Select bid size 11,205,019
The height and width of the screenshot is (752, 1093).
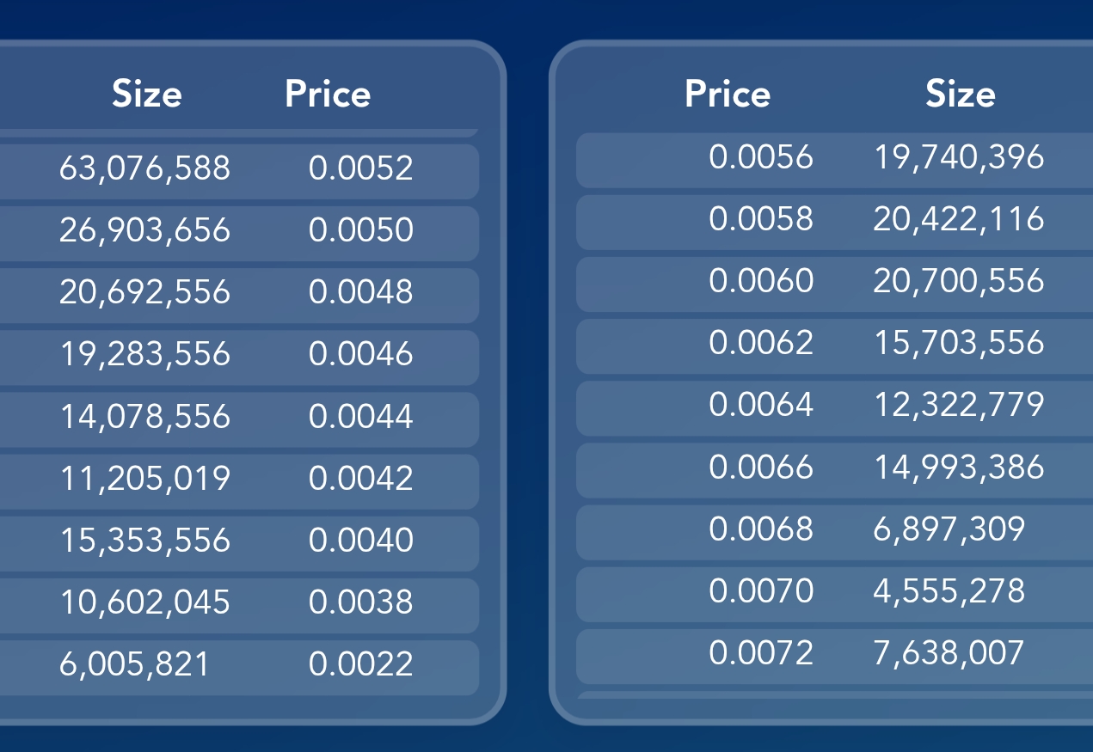point(144,479)
